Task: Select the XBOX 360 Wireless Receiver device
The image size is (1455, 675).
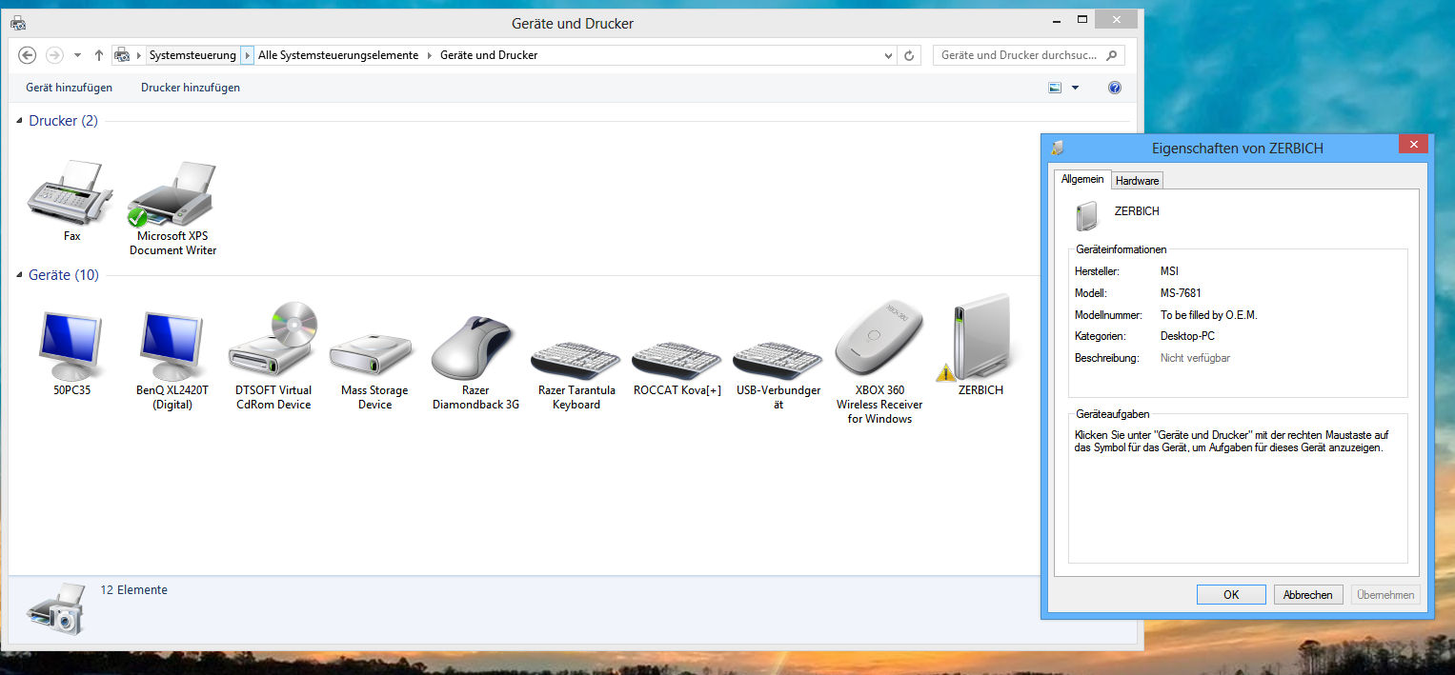Action: tap(879, 337)
